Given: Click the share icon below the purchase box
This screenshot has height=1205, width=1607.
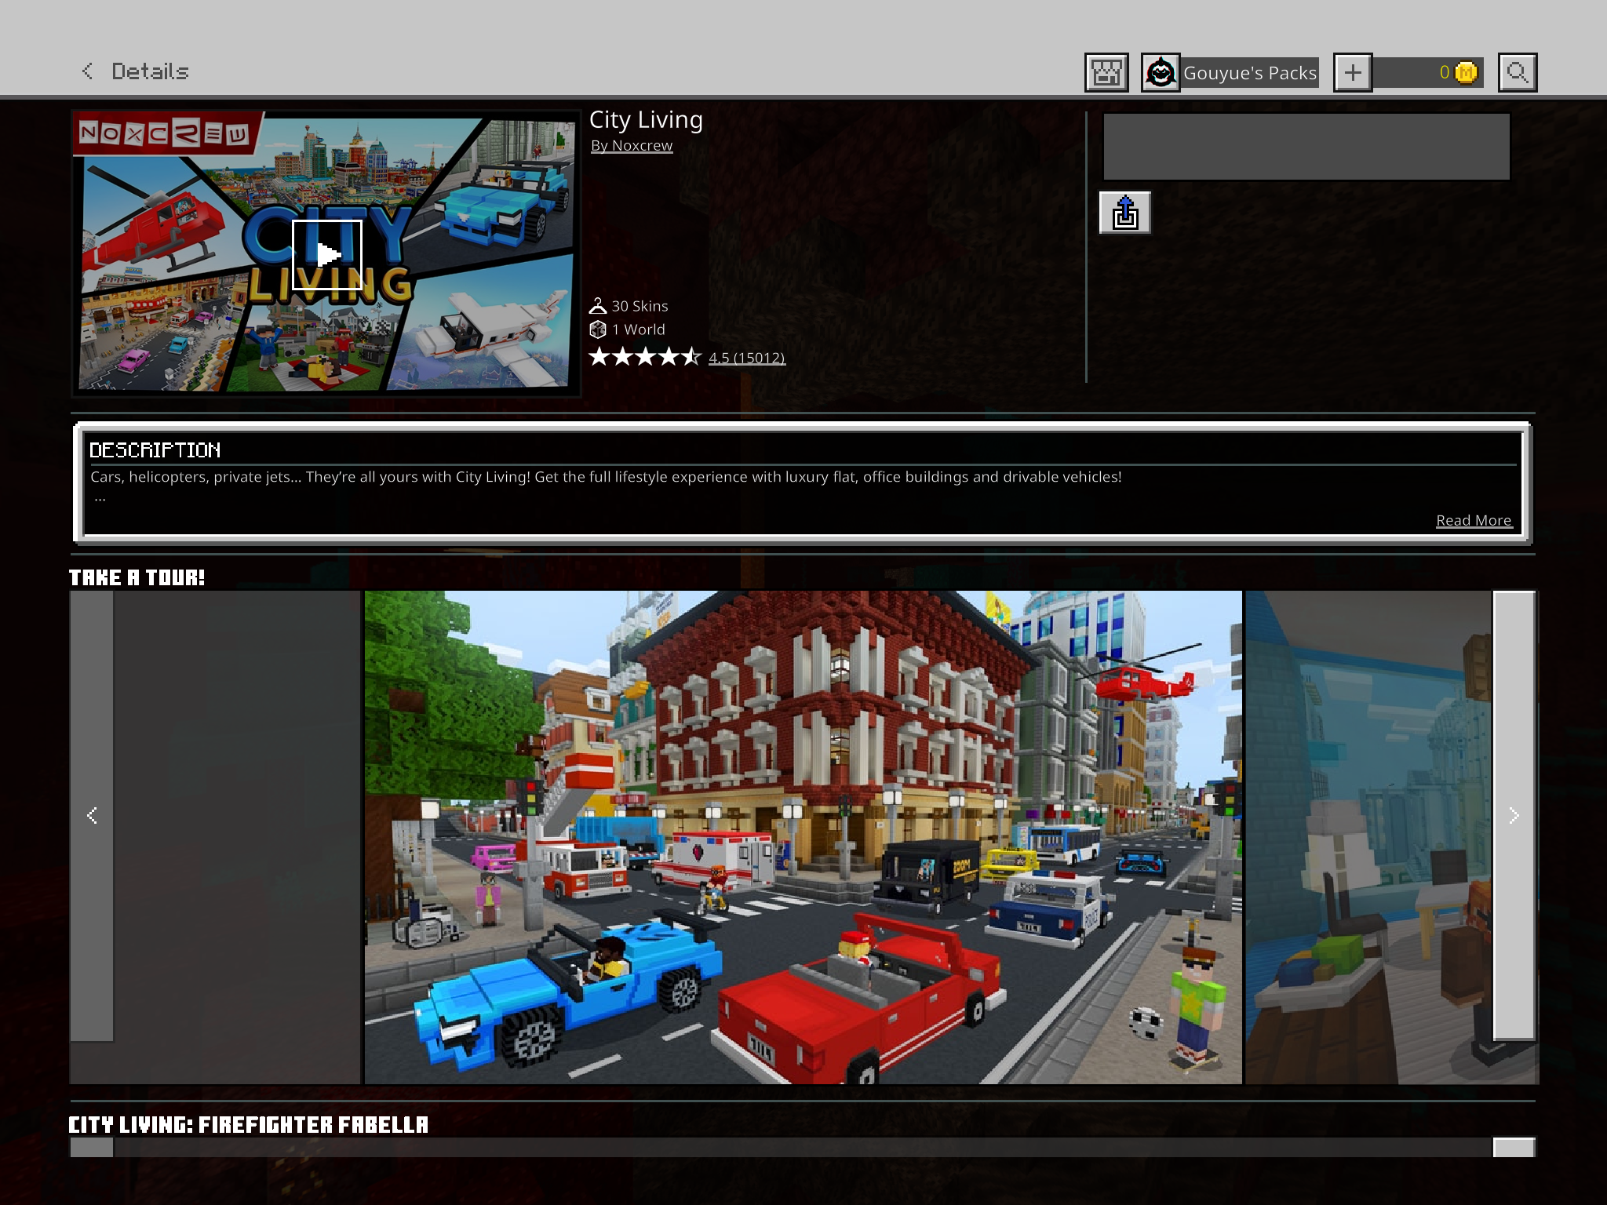Looking at the screenshot, I should [x=1124, y=213].
